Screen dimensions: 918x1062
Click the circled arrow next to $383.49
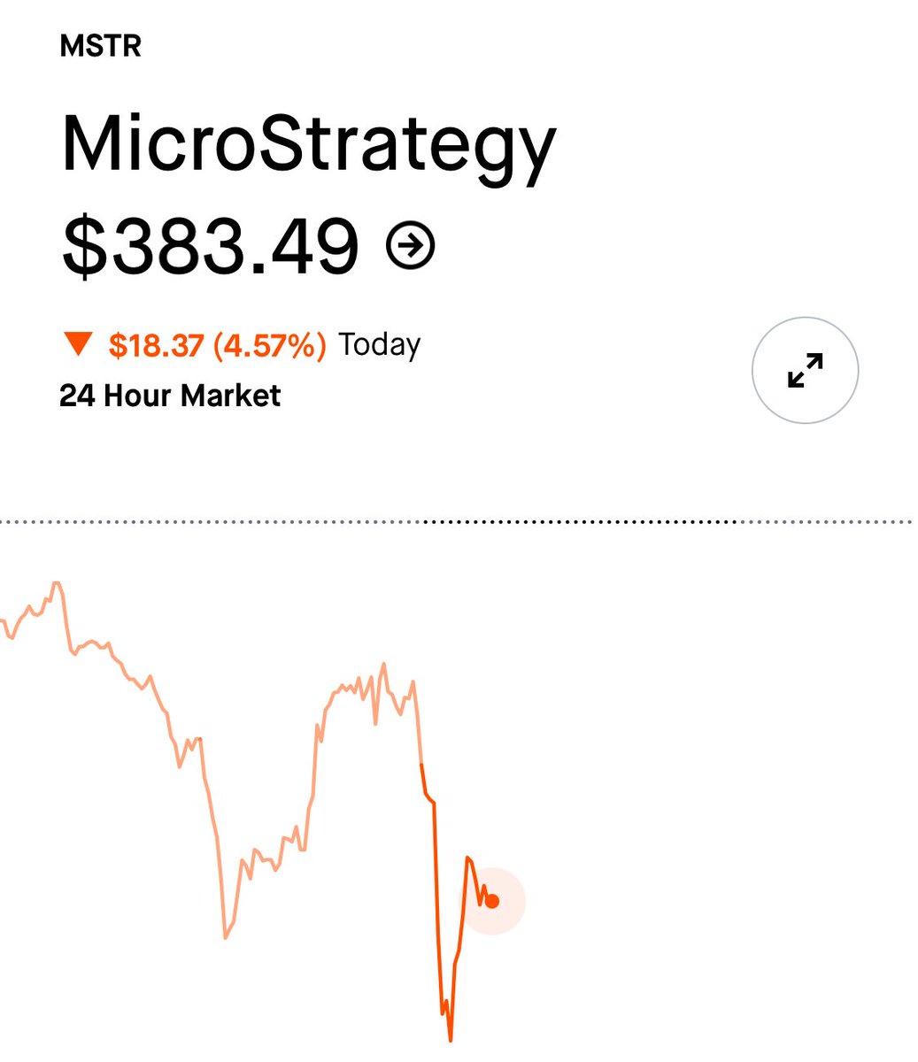point(411,245)
